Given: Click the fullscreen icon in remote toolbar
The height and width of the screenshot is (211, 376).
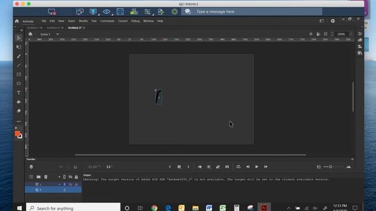Looking at the screenshot, I should [x=120, y=12].
